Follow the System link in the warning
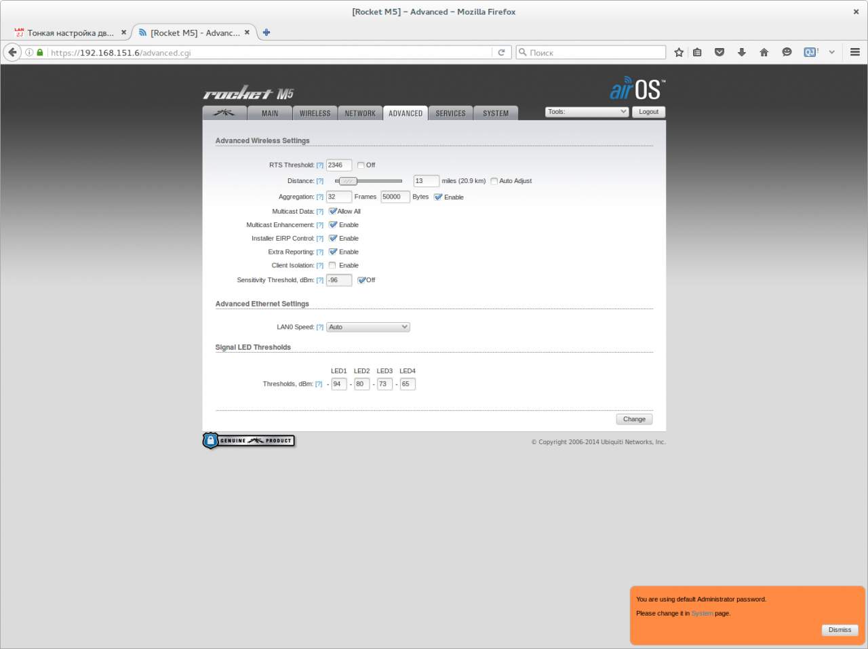This screenshot has width=868, height=649. (x=702, y=614)
